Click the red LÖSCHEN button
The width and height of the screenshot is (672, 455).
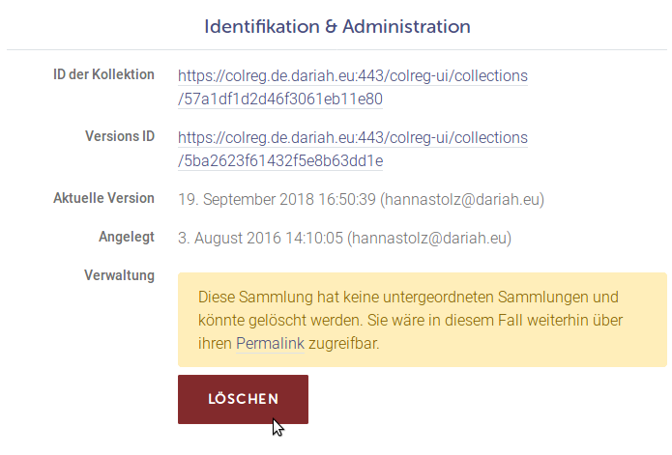point(243,399)
